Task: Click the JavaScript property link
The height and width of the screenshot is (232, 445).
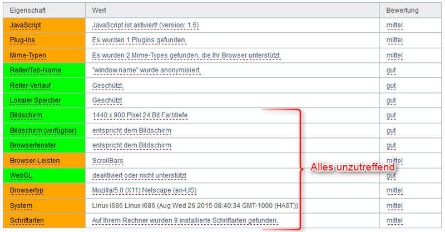Action: pyautogui.click(x=26, y=26)
